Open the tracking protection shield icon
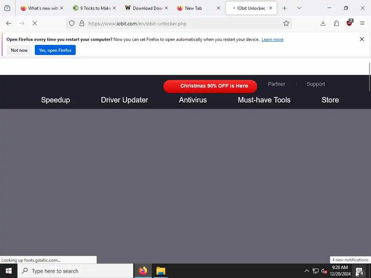This screenshot has height=278, width=371. point(72,23)
